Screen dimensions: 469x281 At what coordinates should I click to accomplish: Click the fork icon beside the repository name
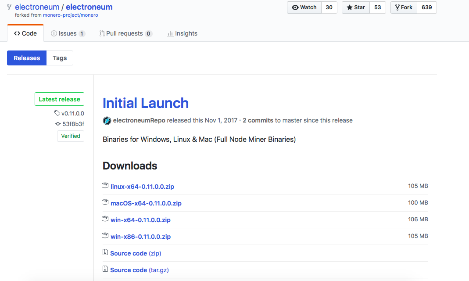pyautogui.click(x=9, y=7)
